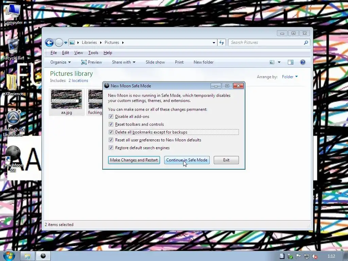Close the New Moon Safe Mode dialog
This screenshot has height=261, width=348.
point(238,86)
